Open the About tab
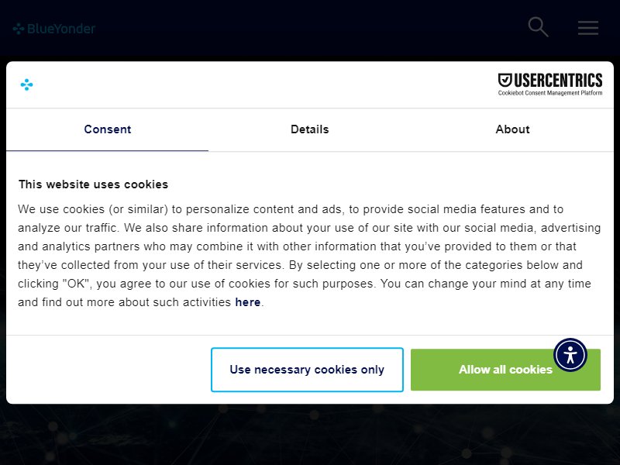620x465 pixels. click(x=512, y=129)
